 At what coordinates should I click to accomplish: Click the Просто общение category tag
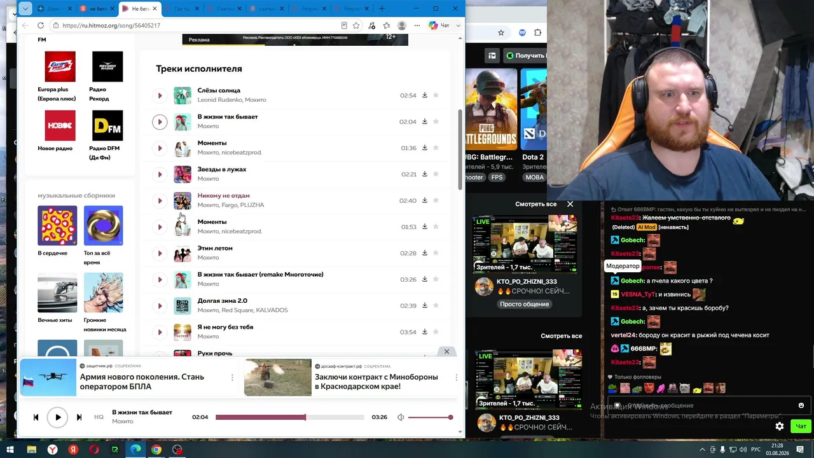pyautogui.click(x=525, y=304)
